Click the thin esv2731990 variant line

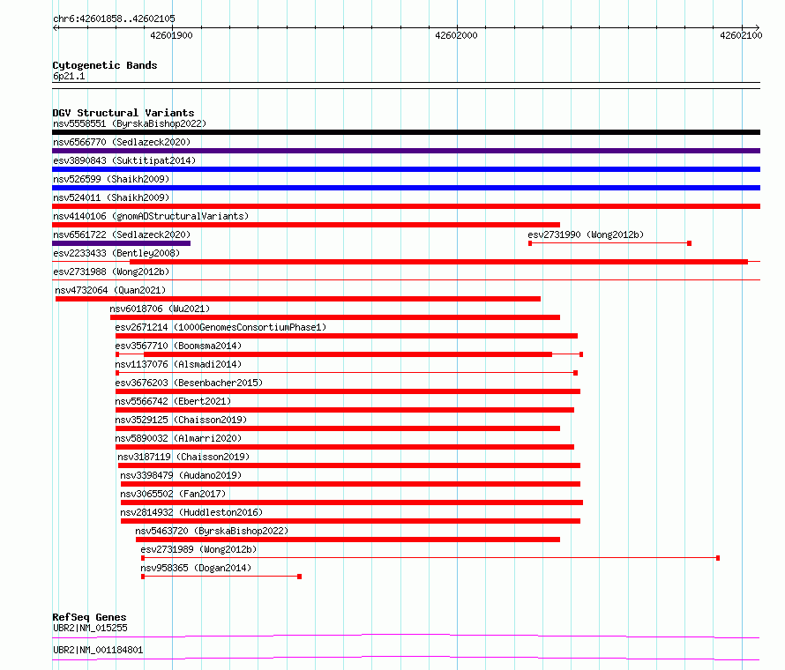609,243
